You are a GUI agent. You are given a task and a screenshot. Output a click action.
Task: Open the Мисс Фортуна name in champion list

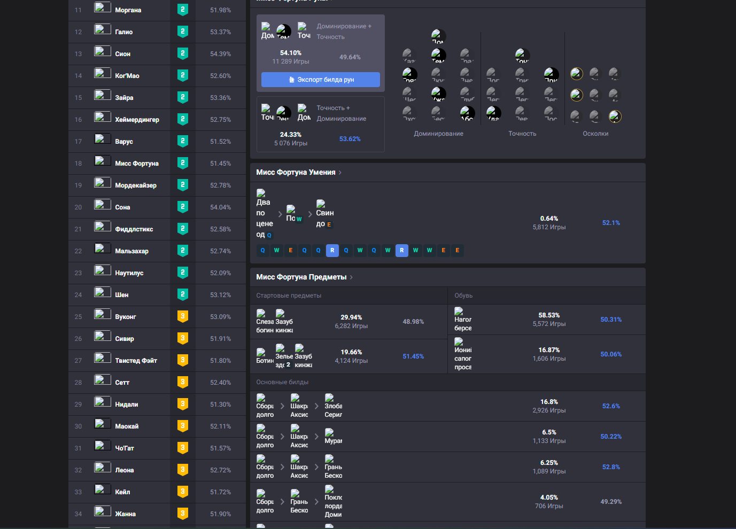click(x=137, y=164)
